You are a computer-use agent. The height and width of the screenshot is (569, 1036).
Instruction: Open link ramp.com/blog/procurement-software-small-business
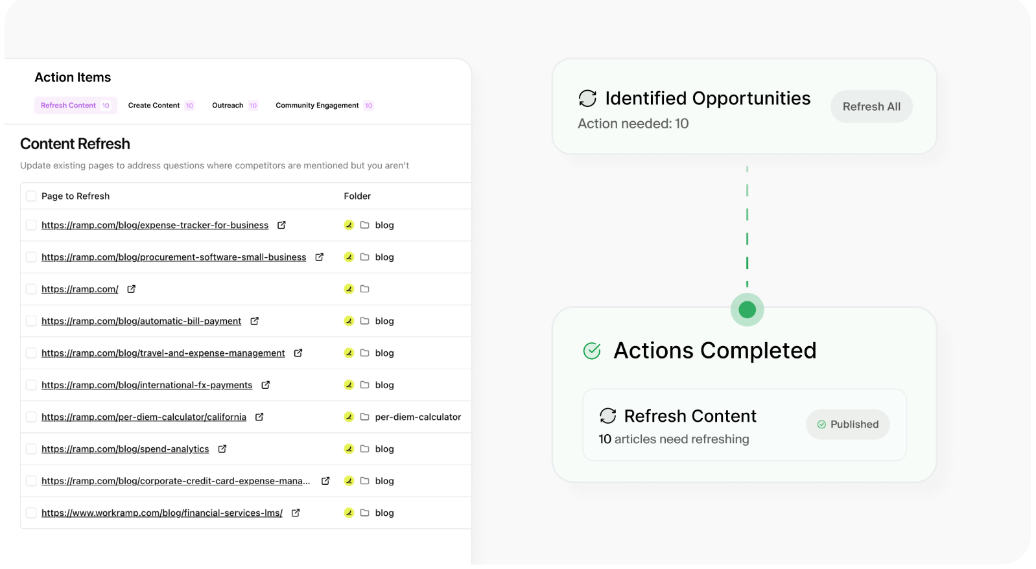pyautogui.click(x=174, y=257)
